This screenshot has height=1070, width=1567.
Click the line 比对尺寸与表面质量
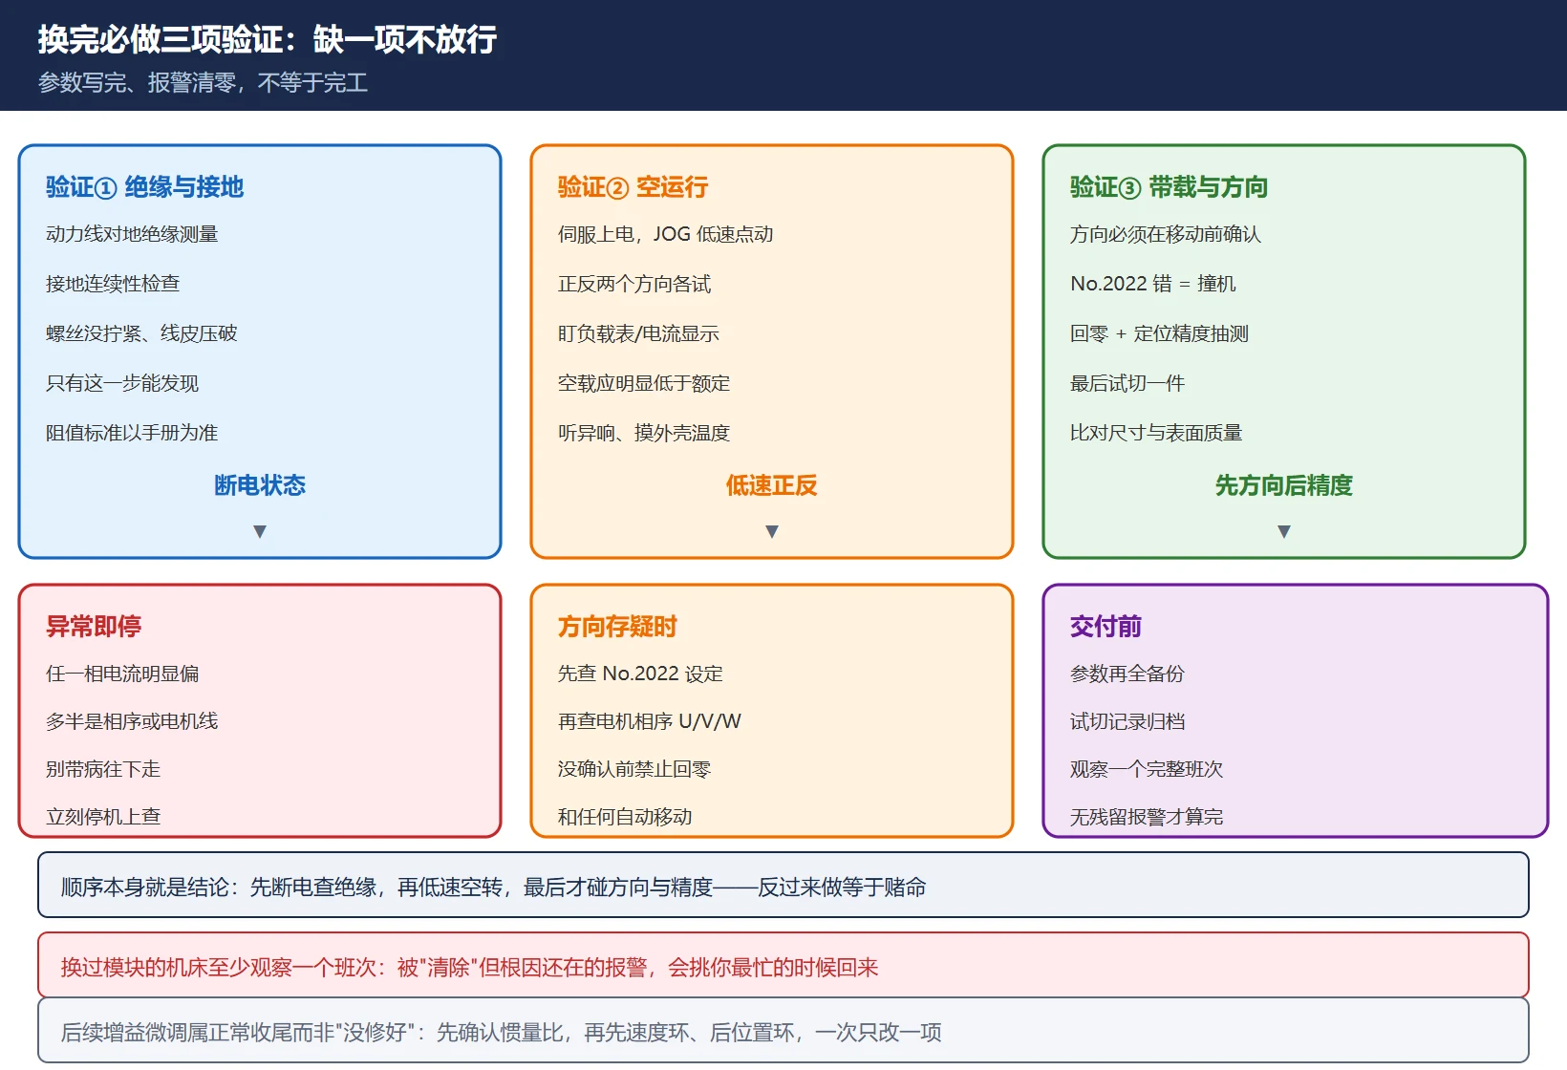coord(1156,433)
